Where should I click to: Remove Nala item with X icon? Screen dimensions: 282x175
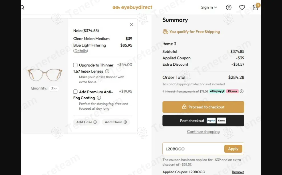point(131,25)
